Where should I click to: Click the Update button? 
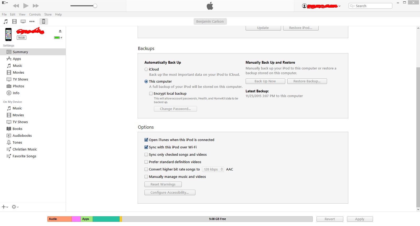pyautogui.click(x=263, y=28)
